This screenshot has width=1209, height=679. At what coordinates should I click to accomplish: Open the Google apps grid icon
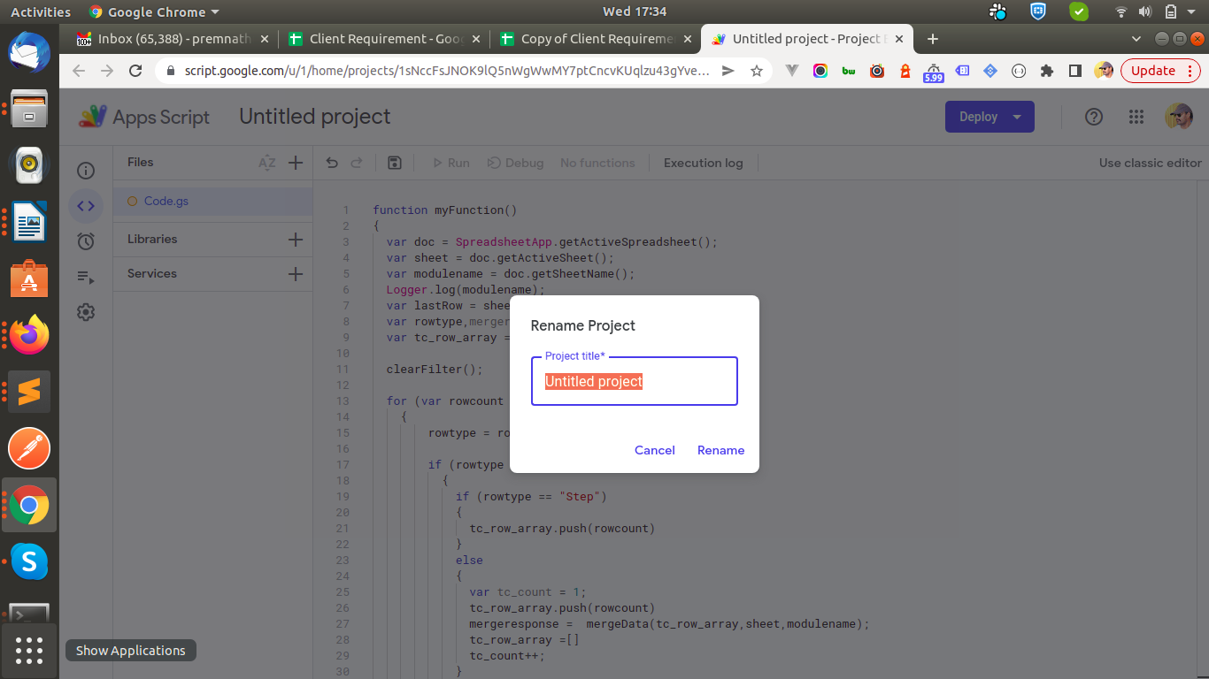[x=1136, y=117]
